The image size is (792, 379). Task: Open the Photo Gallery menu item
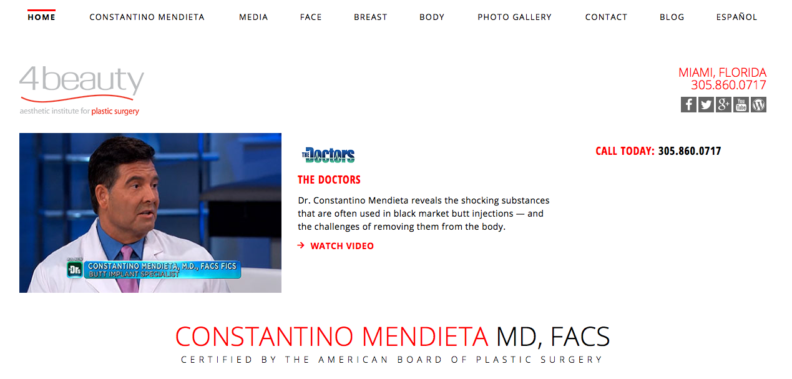click(515, 17)
